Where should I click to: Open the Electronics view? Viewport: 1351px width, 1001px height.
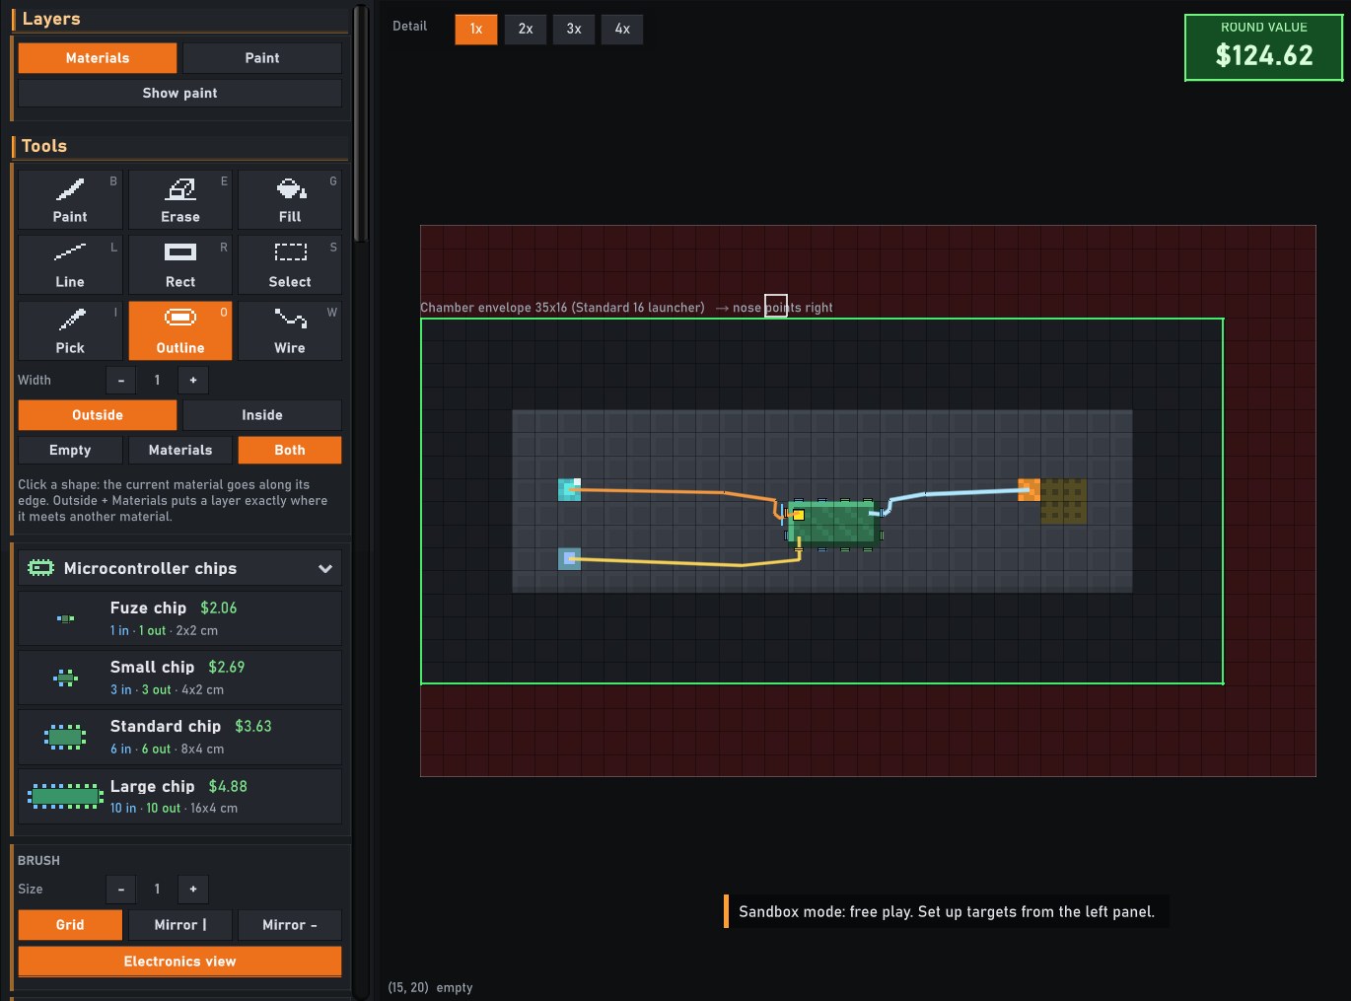coord(180,962)
